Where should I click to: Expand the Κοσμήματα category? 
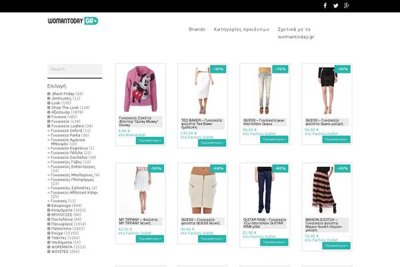49,210
